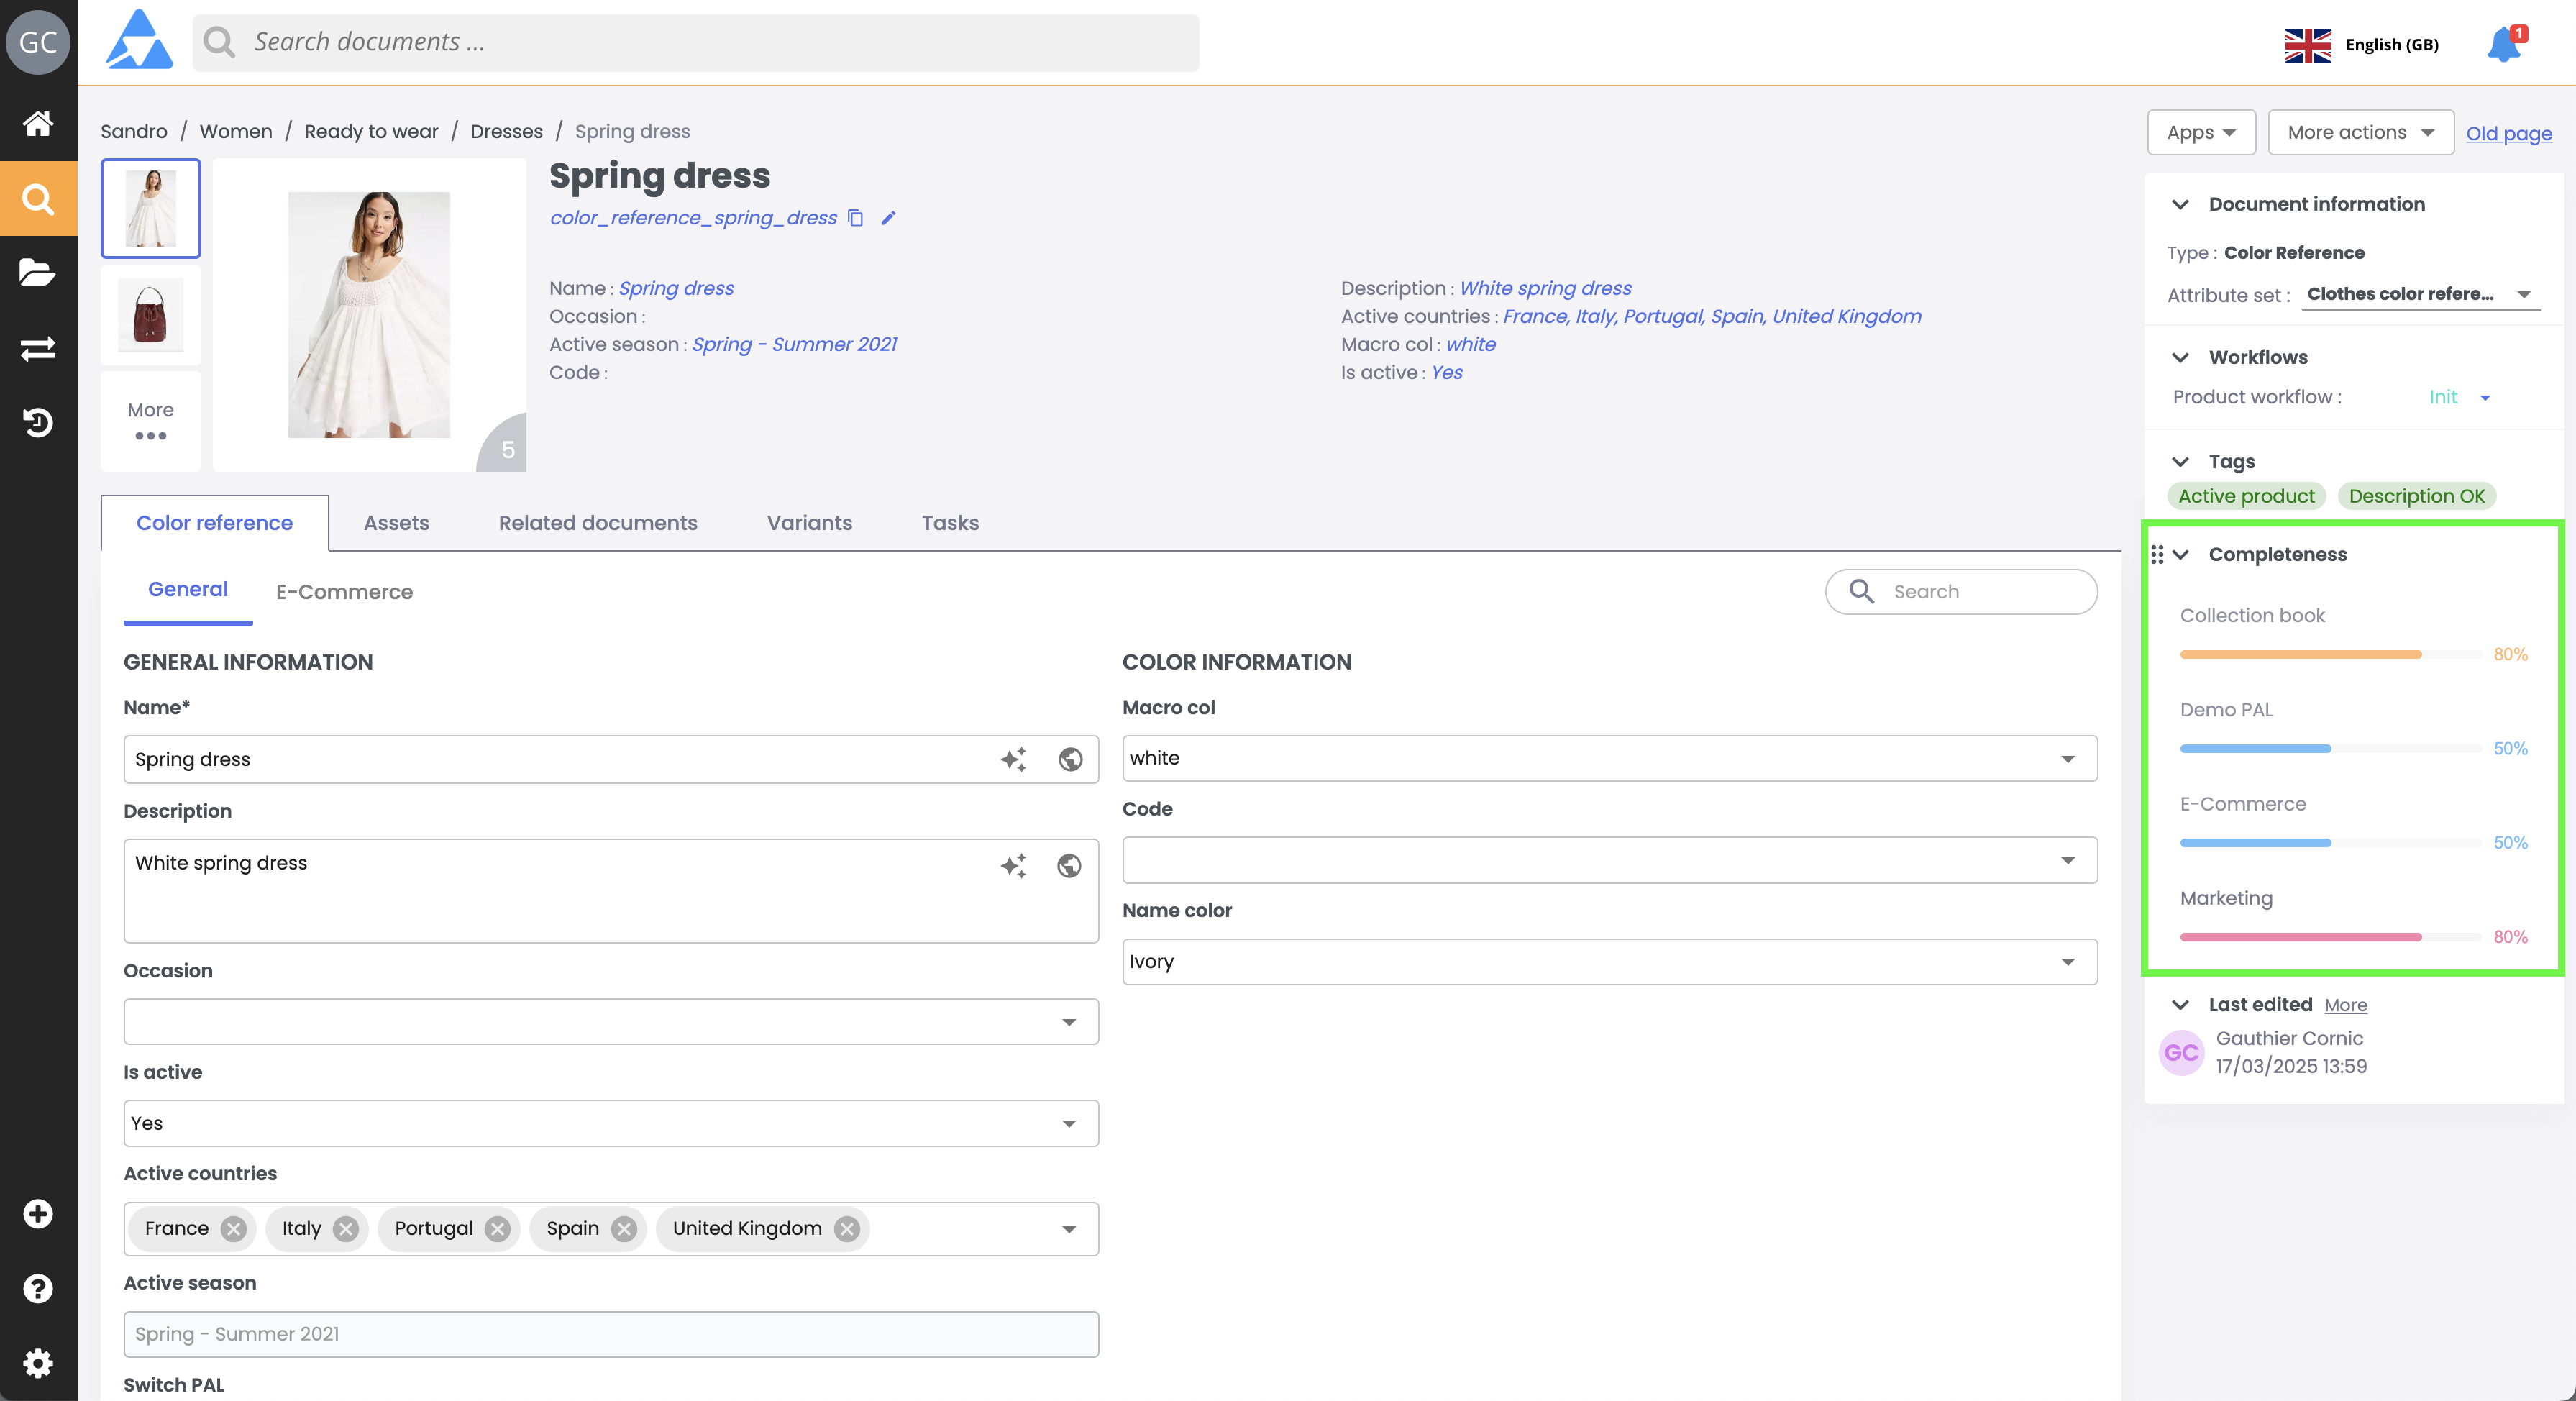Copy the color_reference_spring_dress code icon
This screenshot has width=2576, height=1401.
pos(856,218)
